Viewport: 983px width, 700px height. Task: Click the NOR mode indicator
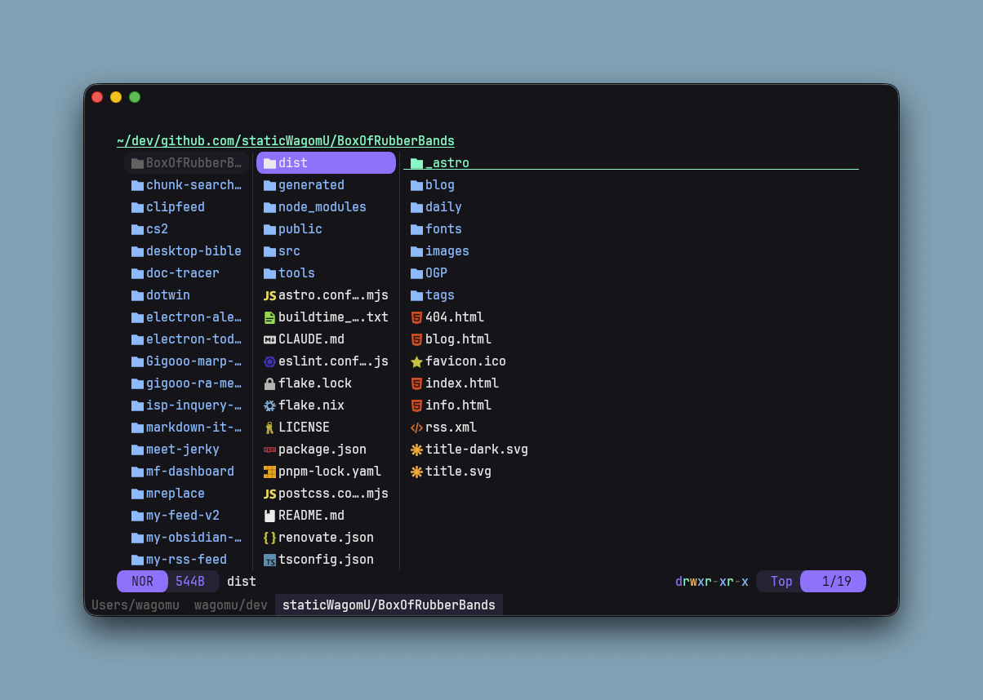[142, 582]
